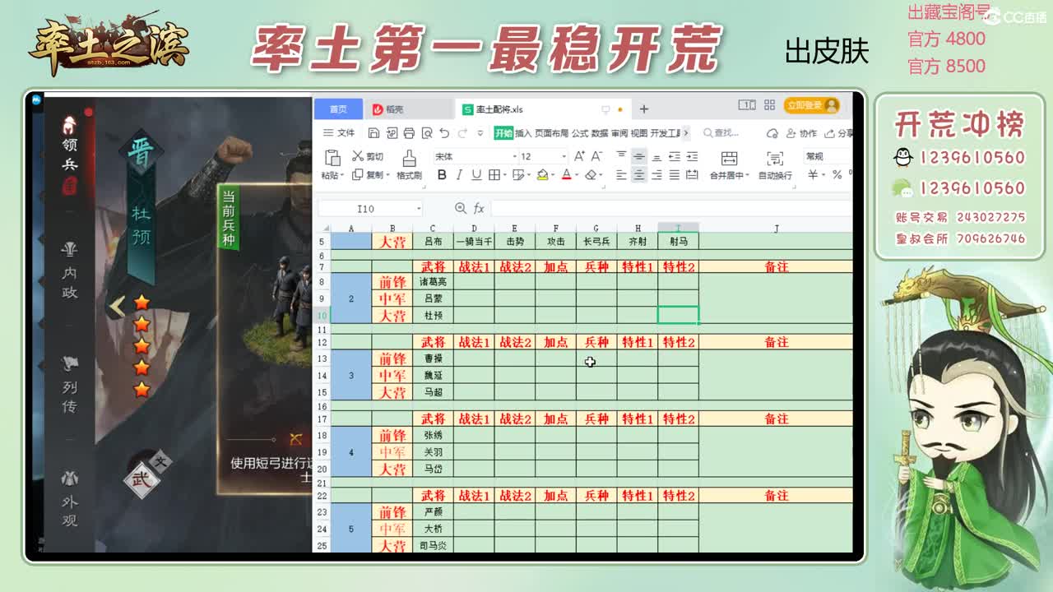Click the Eraser clear-format icon
The image size is (1053, 592).
tap(590, 174)
